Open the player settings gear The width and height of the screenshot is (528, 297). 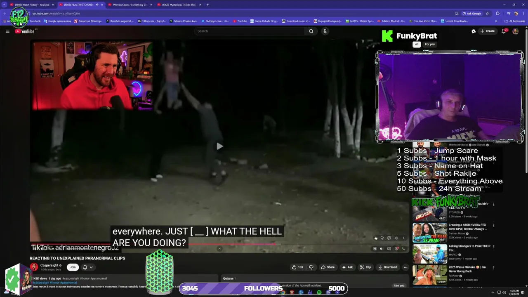[x=396, y=249]
